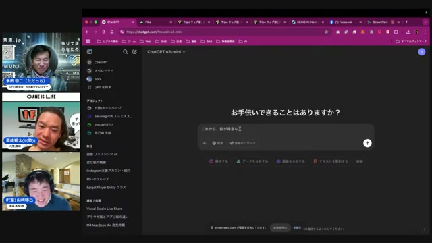Open the Web bookmark folder
The width and height of the screenshot is (432, 243).
pyautogui.click(x=146, y=41)
